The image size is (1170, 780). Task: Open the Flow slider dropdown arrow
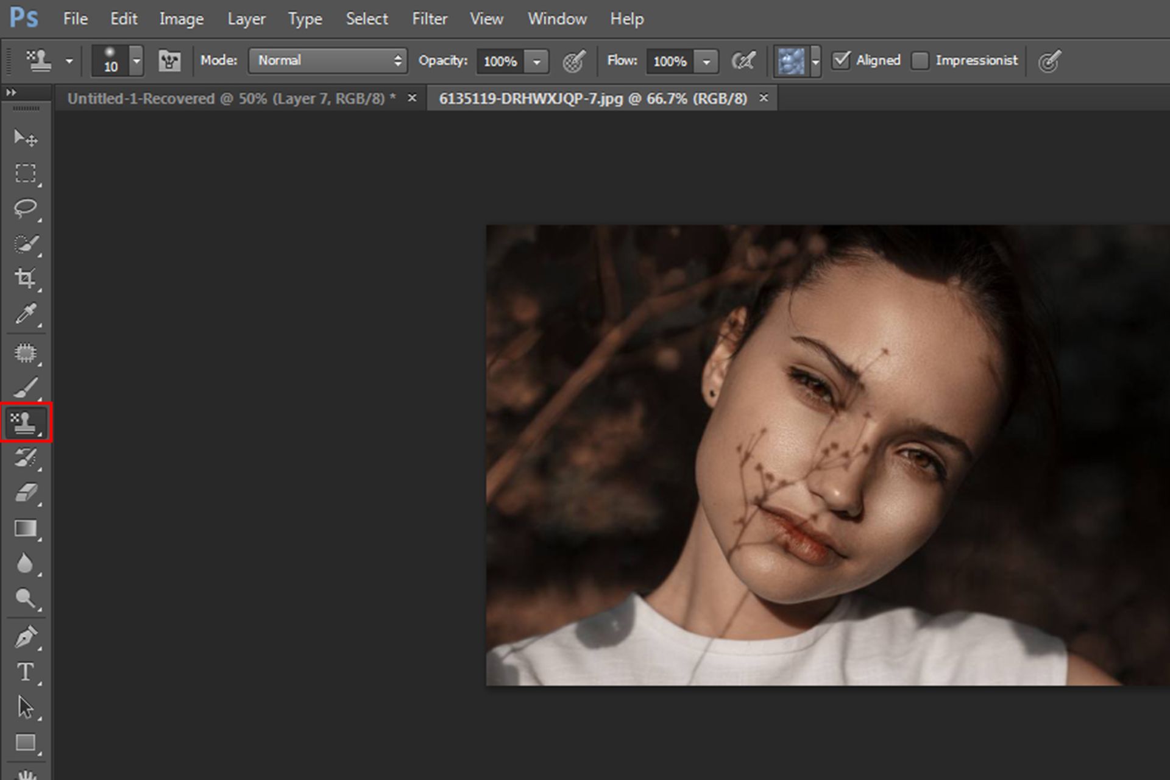coord(706,61)
